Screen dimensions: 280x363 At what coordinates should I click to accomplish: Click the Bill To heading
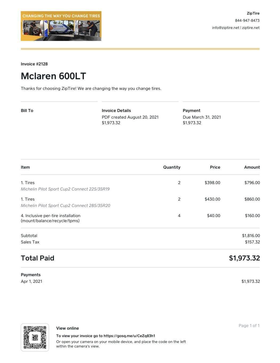point(27,110)
